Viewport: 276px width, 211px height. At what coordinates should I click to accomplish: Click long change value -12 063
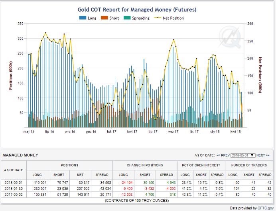click(126, 195)
